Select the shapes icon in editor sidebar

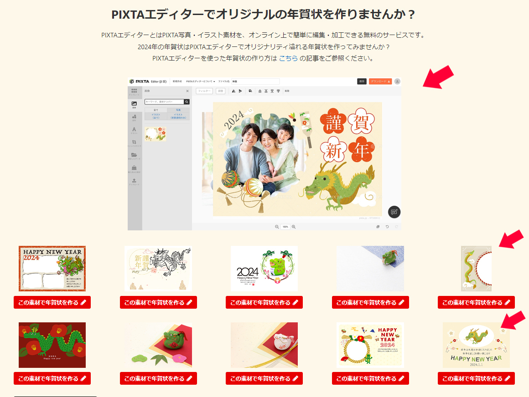coord(134,117)
